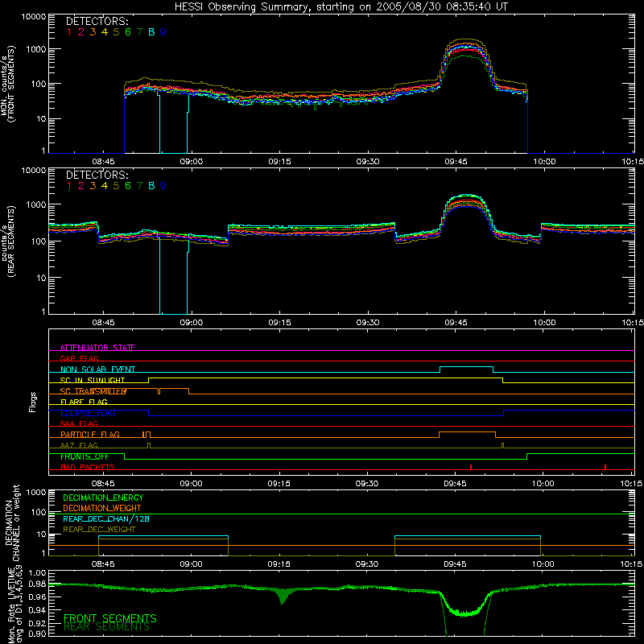Click the FRONT SEGMENTS livetime legend label

[110, 618]
